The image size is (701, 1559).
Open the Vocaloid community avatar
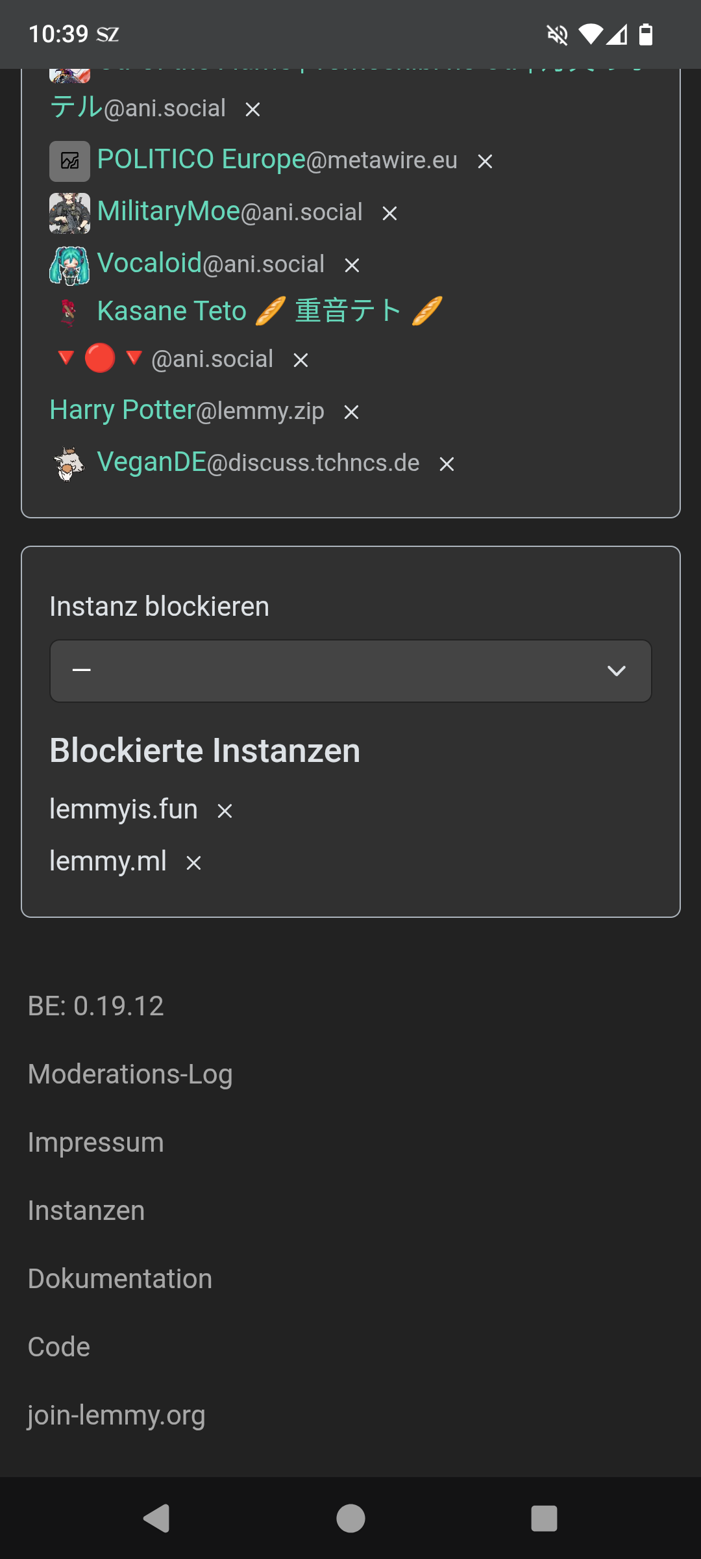tap(69, 265)
